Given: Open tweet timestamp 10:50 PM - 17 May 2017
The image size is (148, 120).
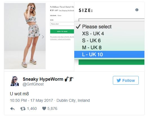Looking at the screenshot, I should pyautogui.click(x=32, y=100).
